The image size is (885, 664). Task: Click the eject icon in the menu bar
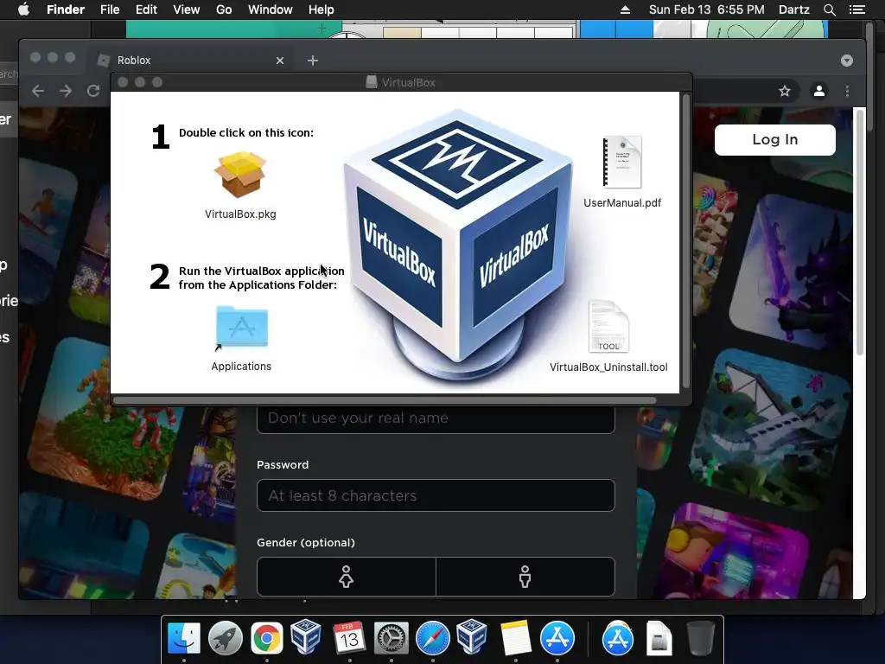(x=625, y=10)
